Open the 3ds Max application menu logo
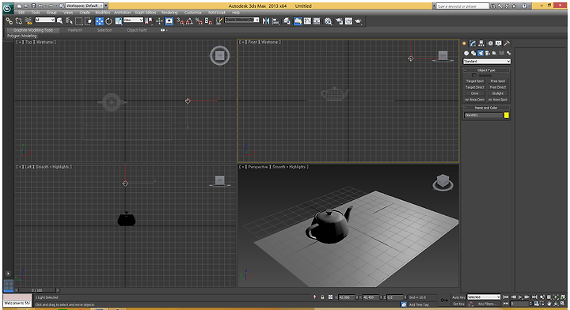This screenshot has width=570, height=310. pos(8,8)
